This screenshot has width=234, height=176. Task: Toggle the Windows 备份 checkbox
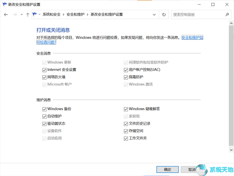(x=44, y=109)
